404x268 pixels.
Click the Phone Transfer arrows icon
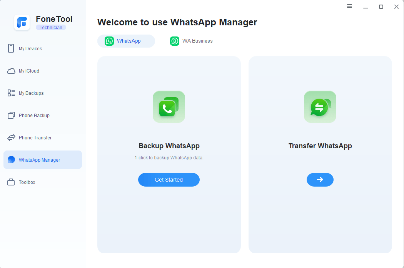click(x=11, y=137)
